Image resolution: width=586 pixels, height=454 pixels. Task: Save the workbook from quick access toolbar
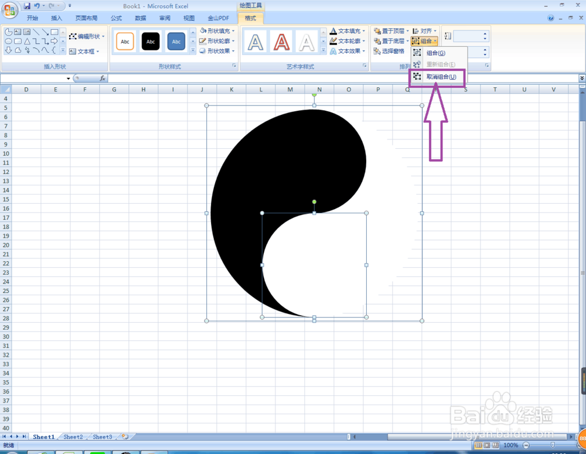27,6
